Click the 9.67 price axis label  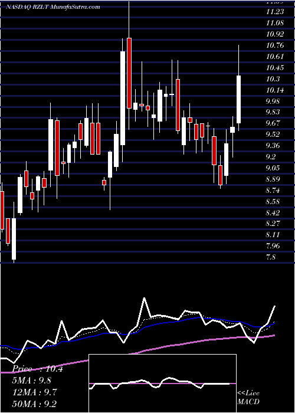[274, 123]
